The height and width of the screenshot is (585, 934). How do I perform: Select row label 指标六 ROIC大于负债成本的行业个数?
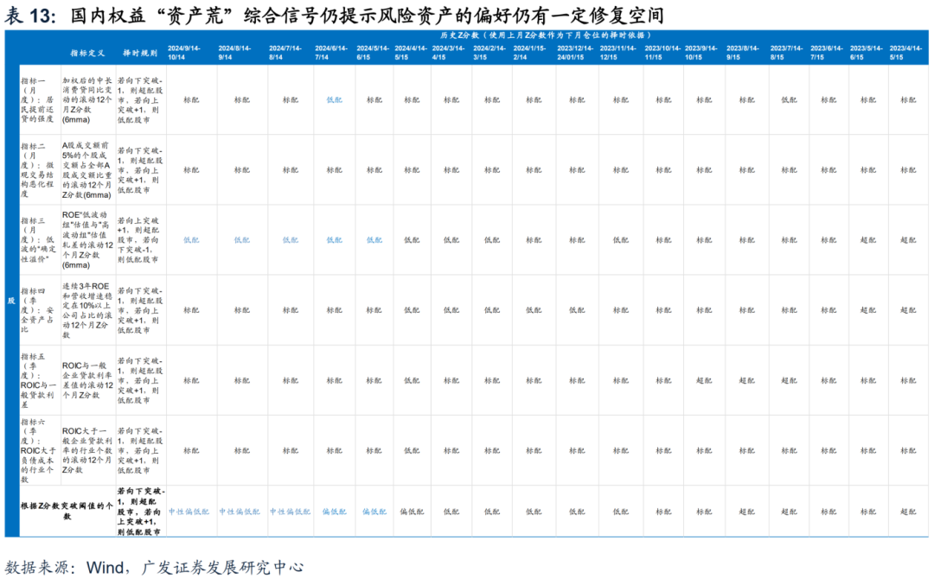pyautogui.click(x=38, y=450)
